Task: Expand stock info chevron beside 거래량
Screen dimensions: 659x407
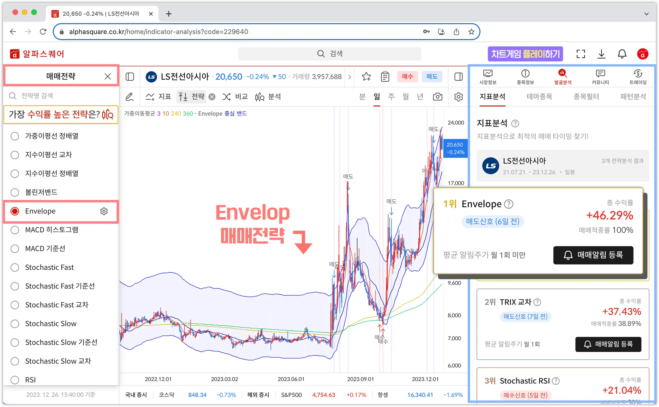Action: (x=350, y=77)
